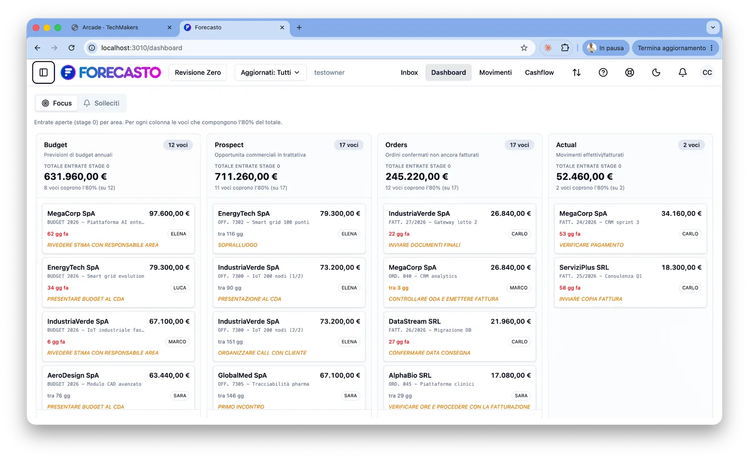Click the testowner label in header
Viewport: 749px width, 460px height.
coord(329,73)
